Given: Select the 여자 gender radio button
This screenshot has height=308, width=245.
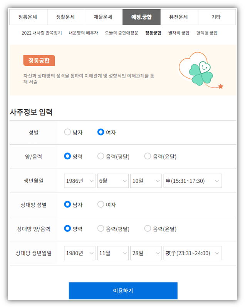Looking at the screenshot, I should pos(99,132).
